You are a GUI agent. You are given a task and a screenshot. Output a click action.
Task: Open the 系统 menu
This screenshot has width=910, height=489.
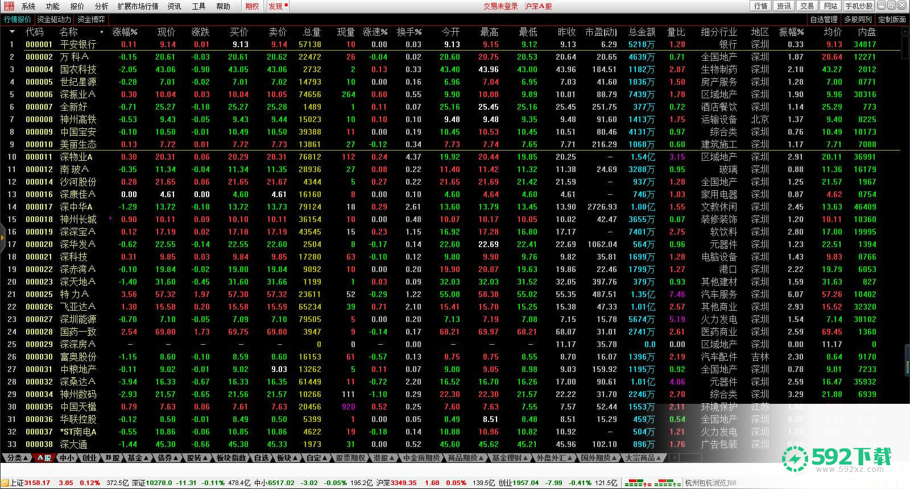[28, 6]
